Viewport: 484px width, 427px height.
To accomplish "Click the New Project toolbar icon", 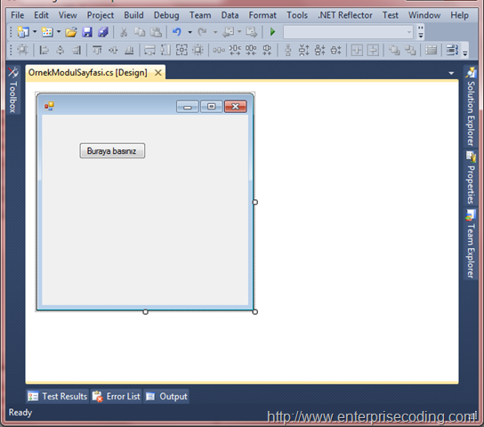I will point(23,32).
